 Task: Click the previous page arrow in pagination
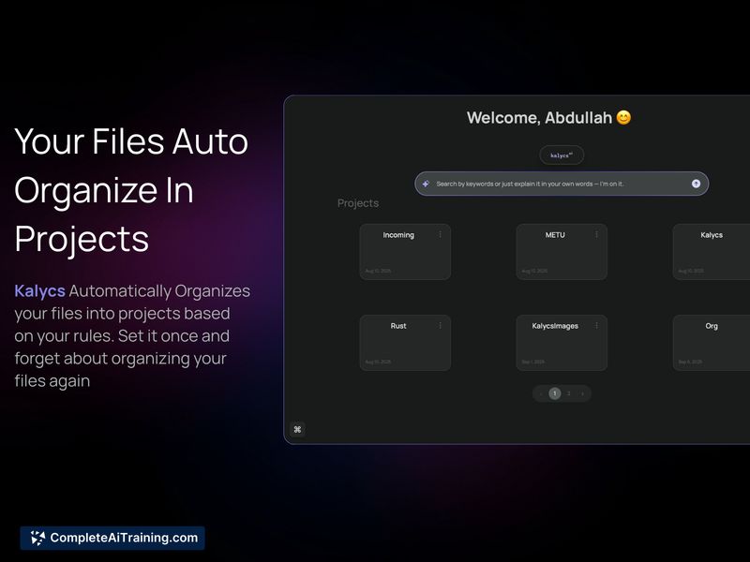541,393
